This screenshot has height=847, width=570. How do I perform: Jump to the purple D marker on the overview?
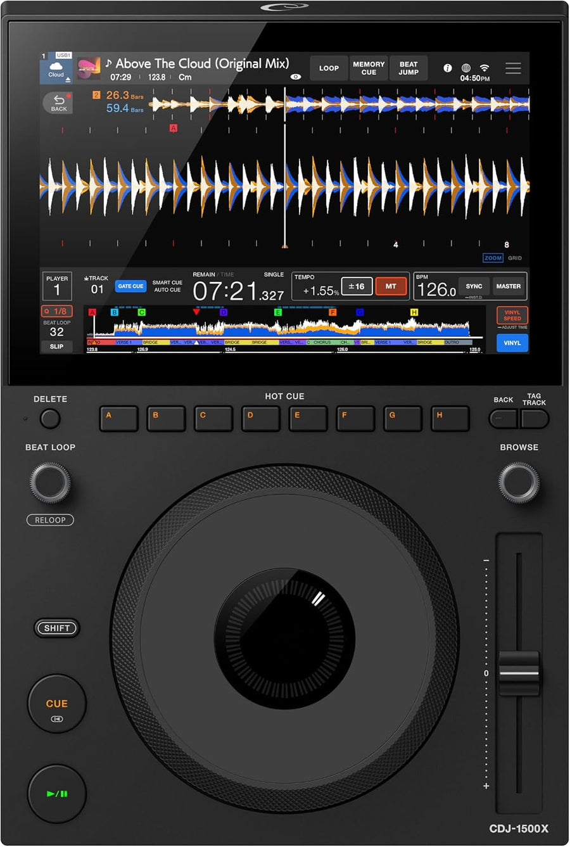click(x=223, y=312)
